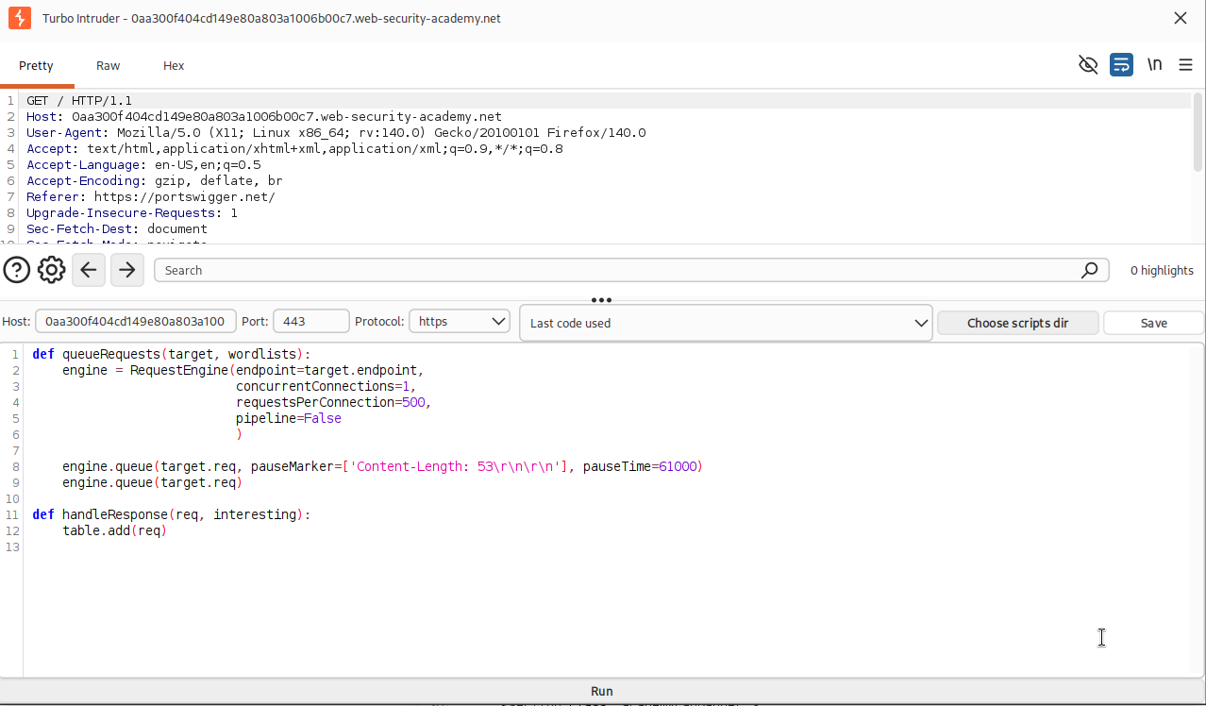
Task: Switch to the Hex tab
Action: (x=174, y=66)
